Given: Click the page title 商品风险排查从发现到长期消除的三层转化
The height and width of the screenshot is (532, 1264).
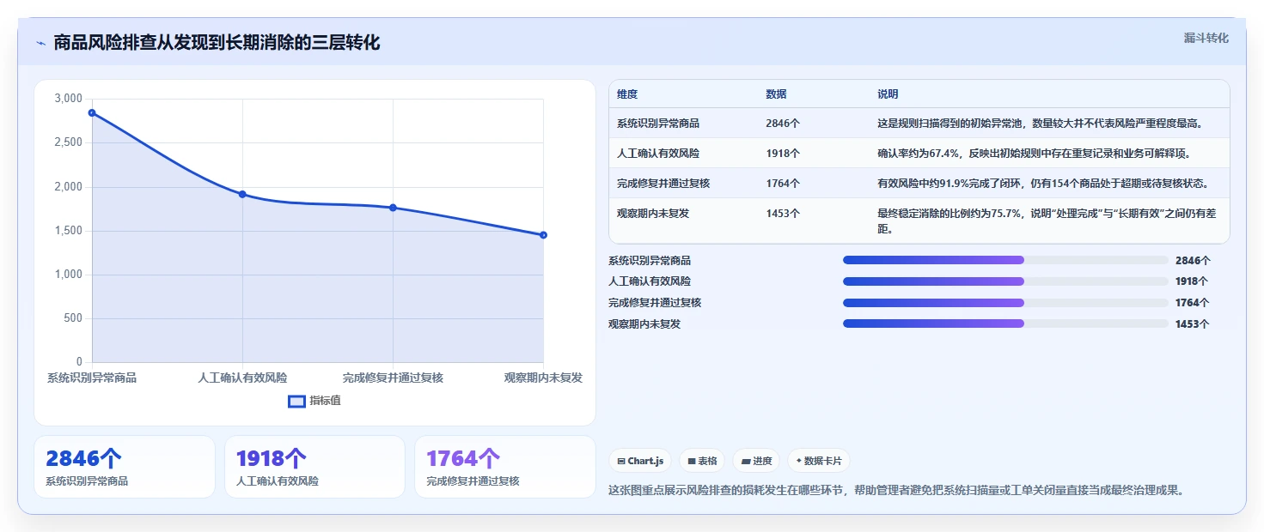Looking at the screenshot, I should (x=217, y=43).
